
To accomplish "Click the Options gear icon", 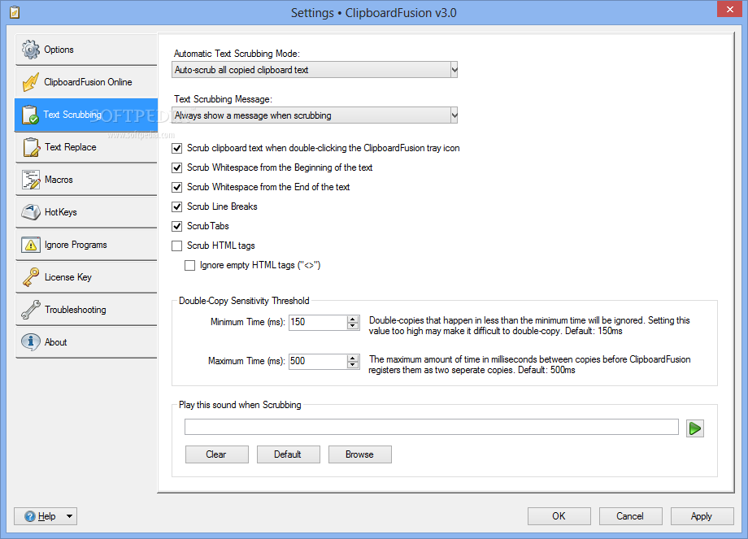I will pyautogui.click(x=31, y=50).
